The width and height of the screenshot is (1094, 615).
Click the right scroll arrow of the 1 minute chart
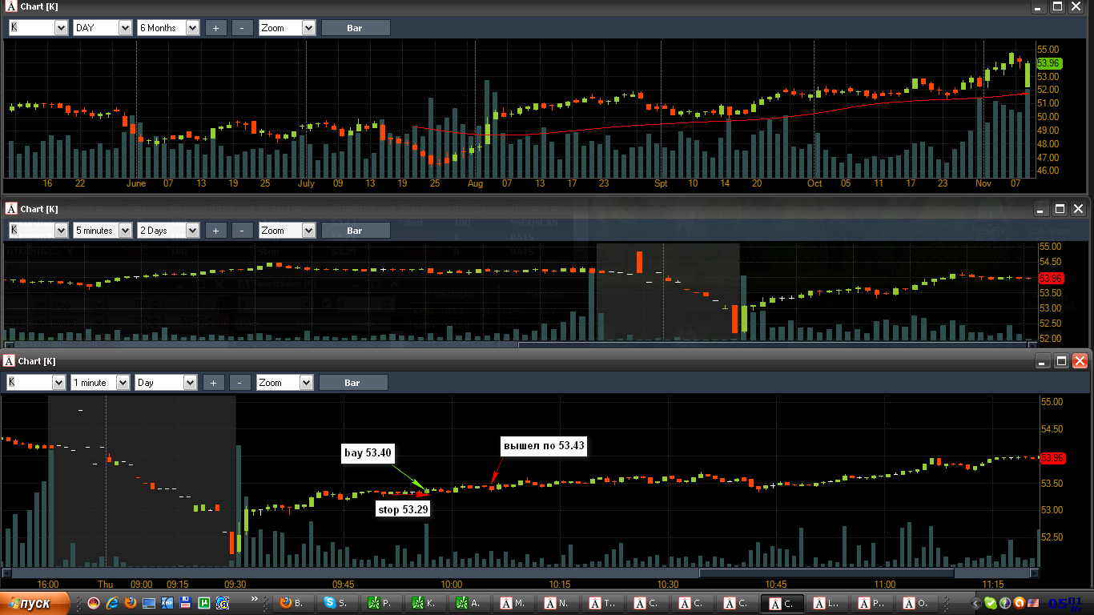pos(1035,573)
